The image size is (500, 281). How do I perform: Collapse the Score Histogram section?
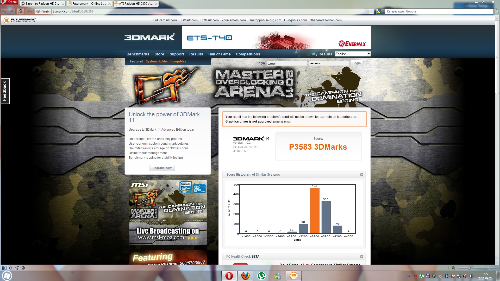[361, 175]
